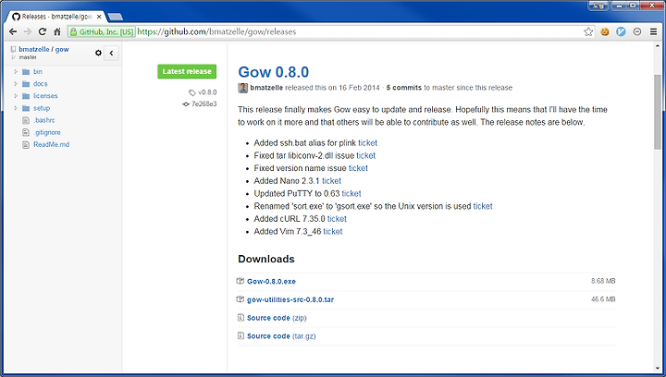666x377 pixels.
Task: Open gow repo link in Octotree header
Action: (x=62, y=49)
